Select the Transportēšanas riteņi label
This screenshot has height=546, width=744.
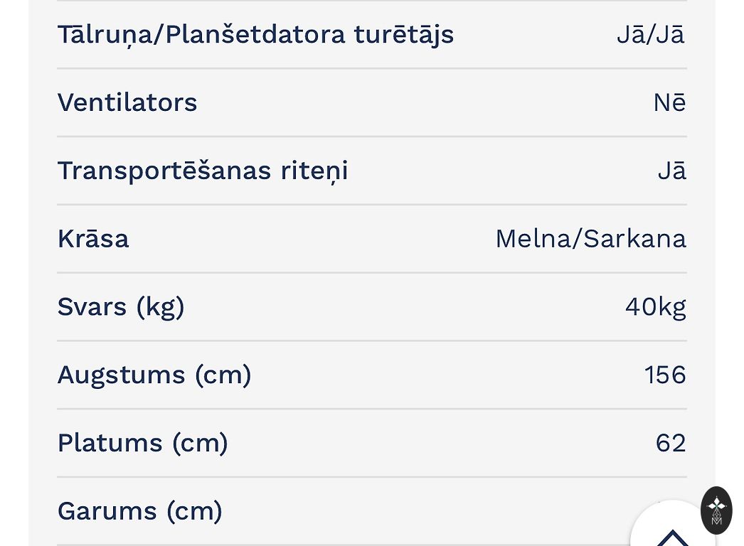[x=203, y=171]
